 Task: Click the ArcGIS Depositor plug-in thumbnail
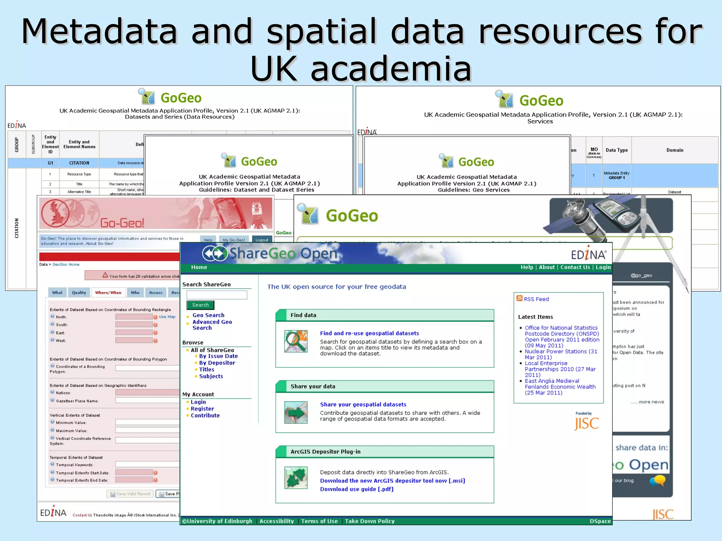coord(296,478)
